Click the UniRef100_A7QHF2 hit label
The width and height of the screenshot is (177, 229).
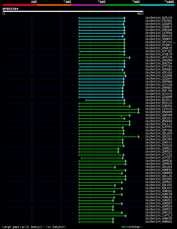click(x=159, y=45)
